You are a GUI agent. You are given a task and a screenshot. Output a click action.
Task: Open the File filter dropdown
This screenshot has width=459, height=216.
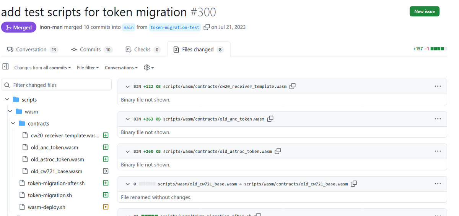[88, 68]
